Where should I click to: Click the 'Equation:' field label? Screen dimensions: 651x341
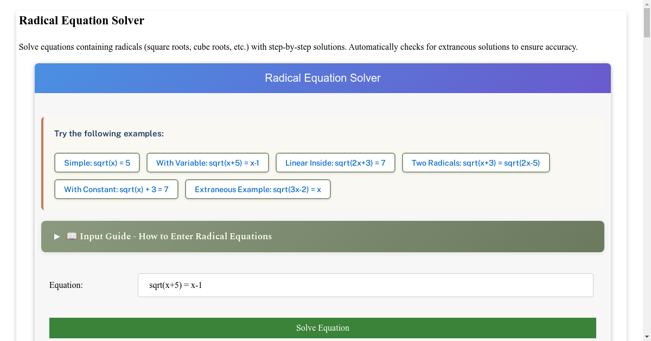(x=66, y=285)
